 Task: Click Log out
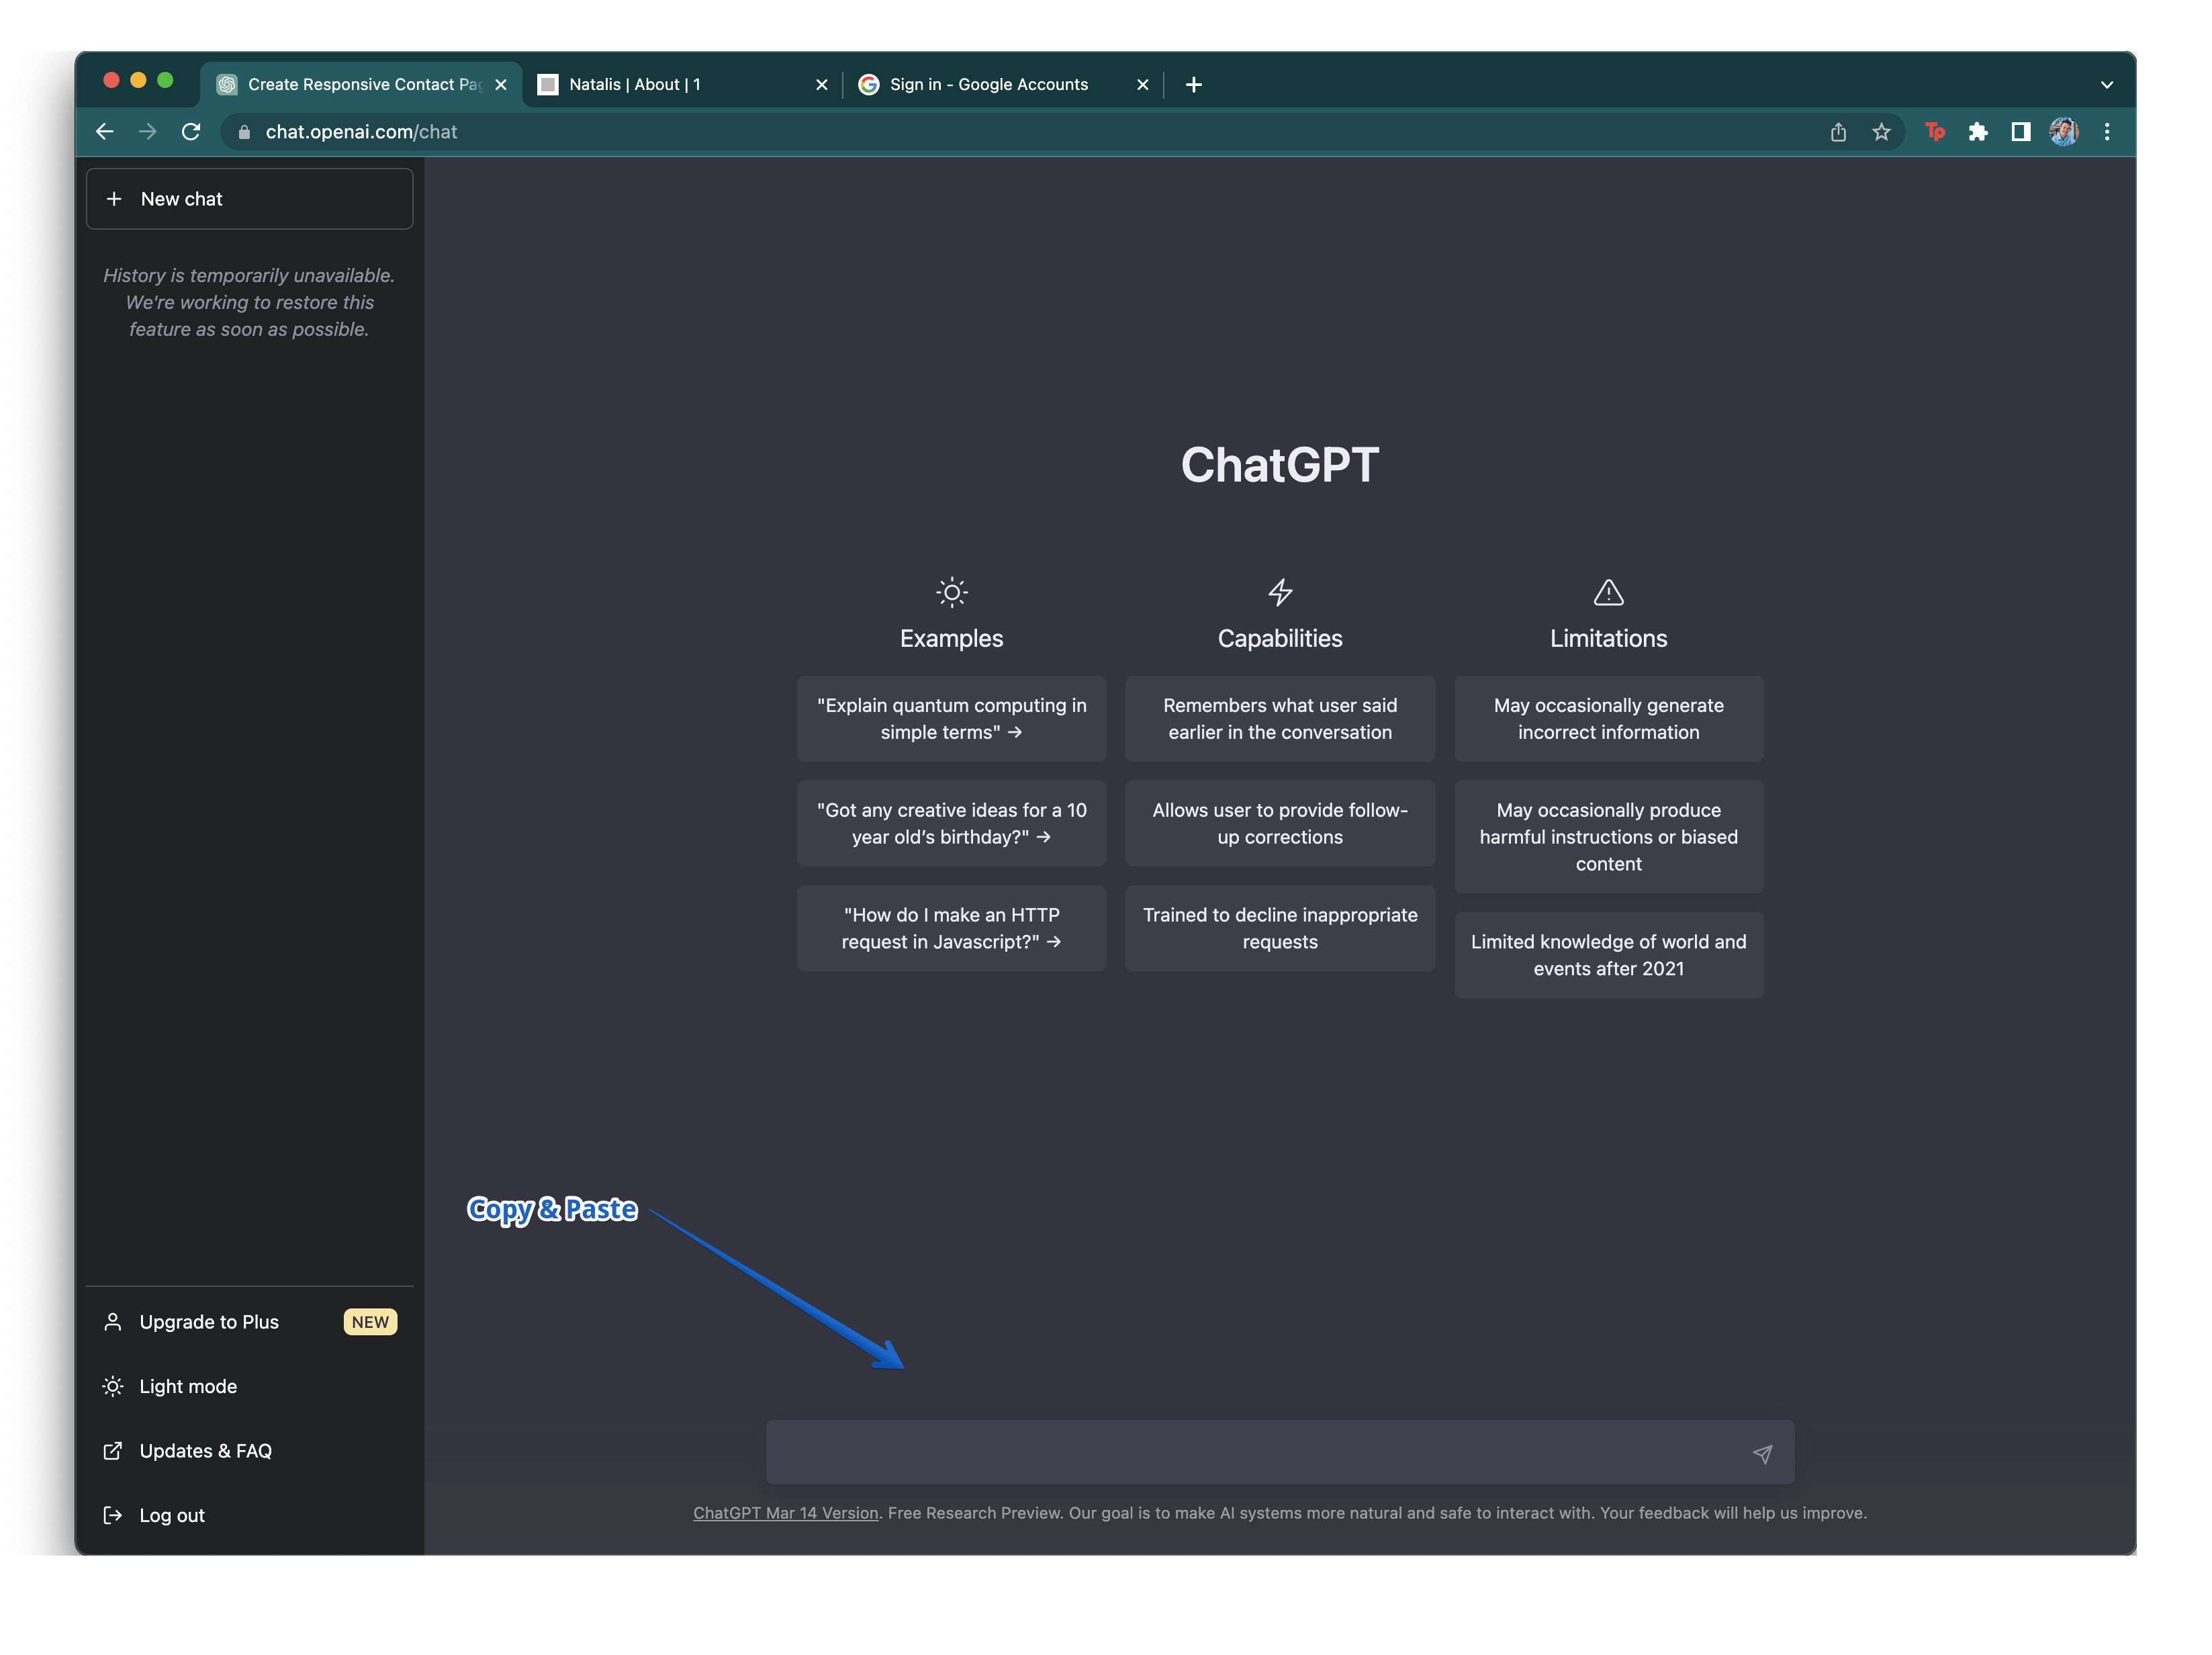(x=250, y=1515)
